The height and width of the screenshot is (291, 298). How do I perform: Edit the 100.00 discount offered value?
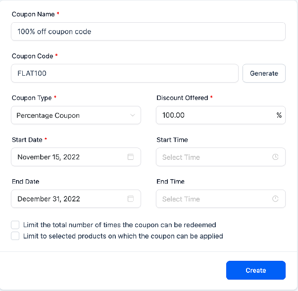click(221, 115)
